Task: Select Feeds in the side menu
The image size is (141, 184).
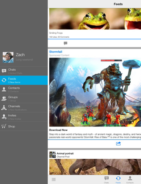Action: 24,80
